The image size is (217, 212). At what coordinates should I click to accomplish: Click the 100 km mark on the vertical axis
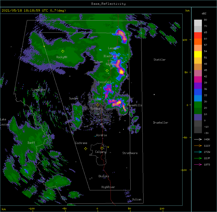185,40
